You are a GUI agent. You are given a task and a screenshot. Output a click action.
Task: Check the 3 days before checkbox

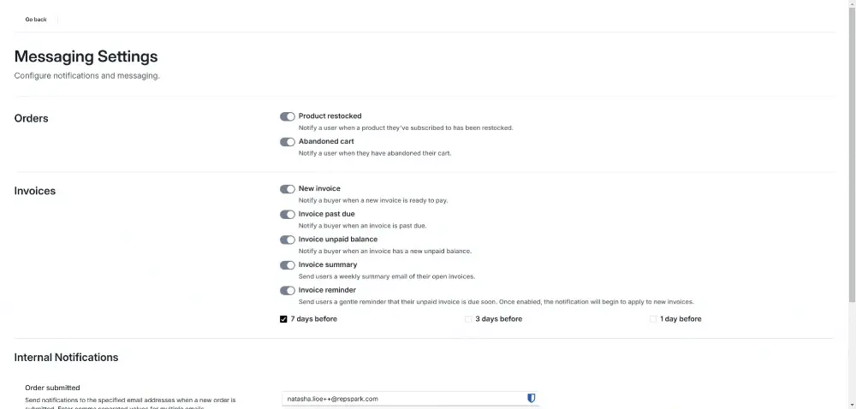pyautogui.click(x=468, y=319)
